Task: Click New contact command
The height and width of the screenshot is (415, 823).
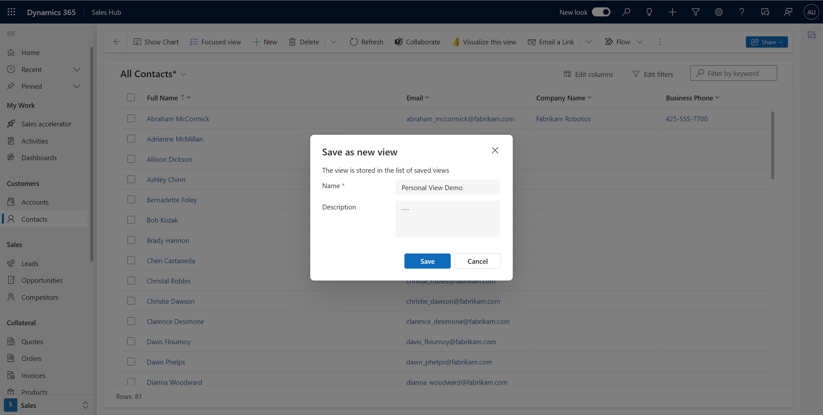Action: coord(265,42)
